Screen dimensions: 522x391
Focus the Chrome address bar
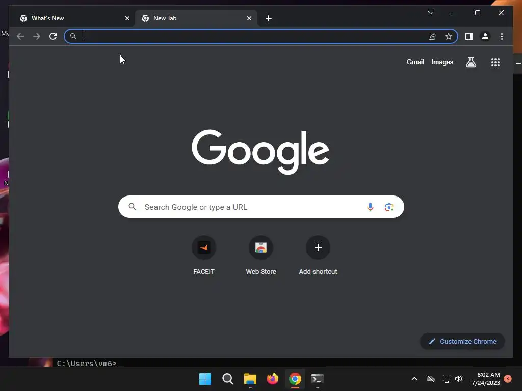click(261, 36)
